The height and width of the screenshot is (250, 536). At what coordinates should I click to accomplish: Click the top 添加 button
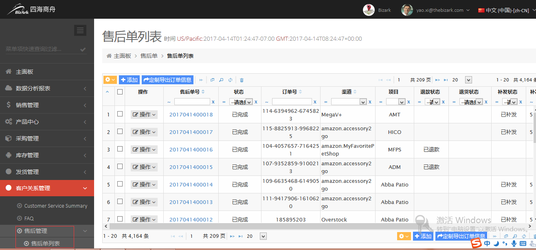click(x=129, y=80)
